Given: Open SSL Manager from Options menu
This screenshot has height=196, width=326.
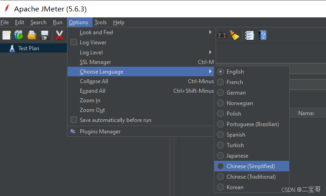Looking at the screenshot, I should pyautogui.click(x=141, y=62).
